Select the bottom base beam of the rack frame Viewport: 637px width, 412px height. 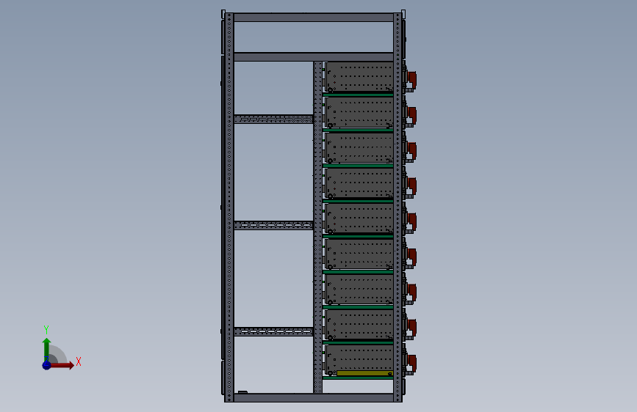[x=313, y=397]
